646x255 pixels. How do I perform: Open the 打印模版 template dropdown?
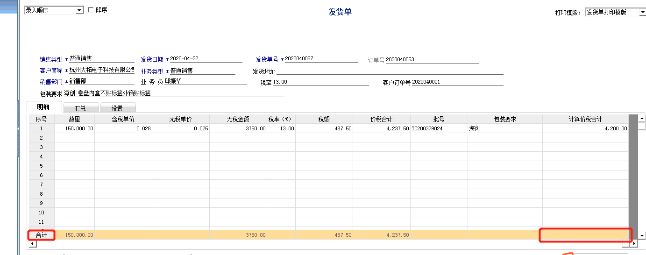click(643, 12)
